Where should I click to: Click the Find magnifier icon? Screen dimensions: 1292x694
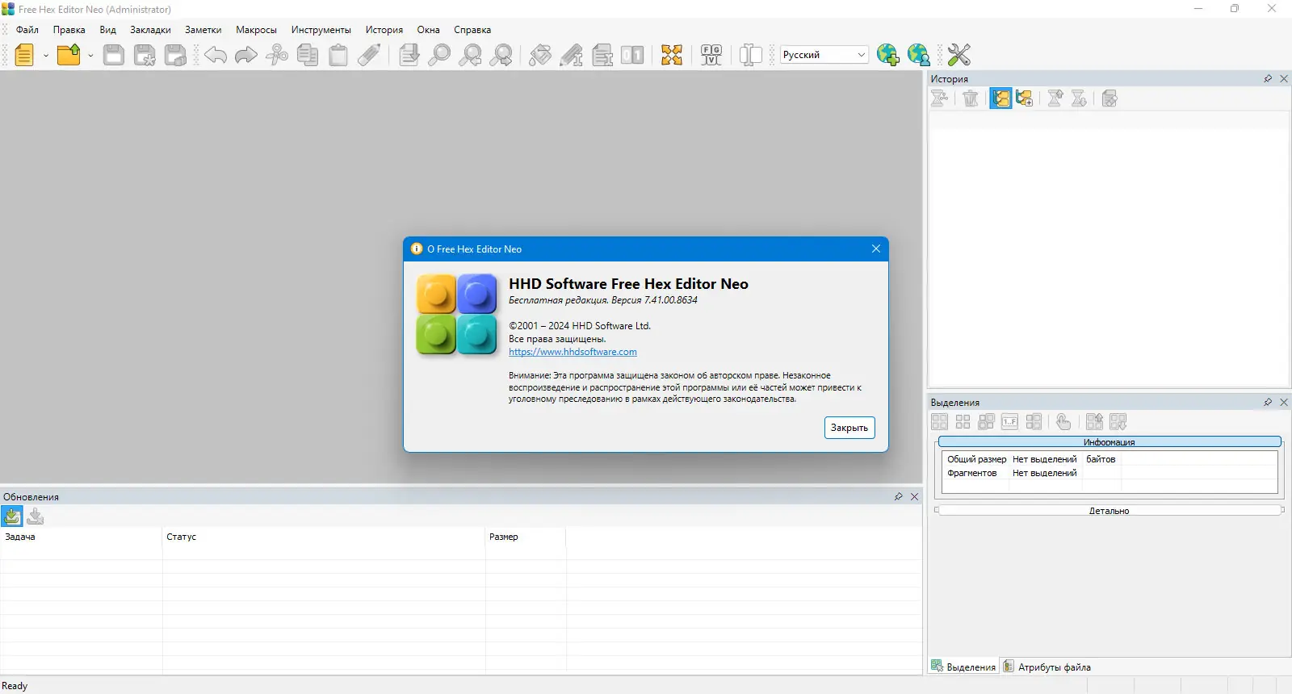(439, 55)
